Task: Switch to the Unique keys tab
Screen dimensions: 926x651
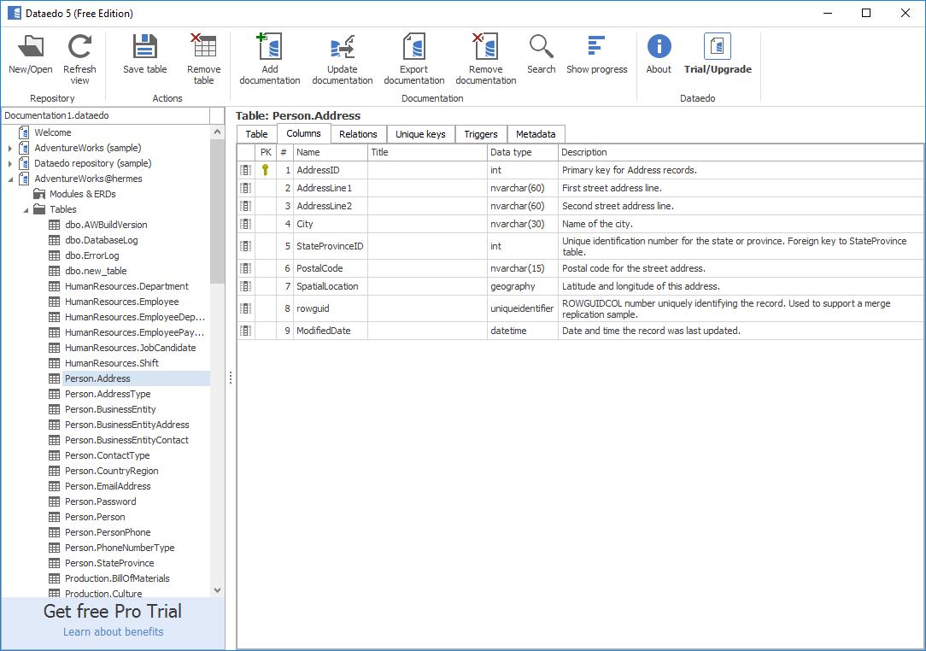Action: (420, 134)
